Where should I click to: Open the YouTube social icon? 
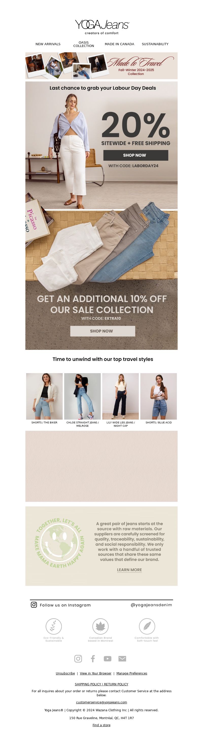click(x=107, y=658)
